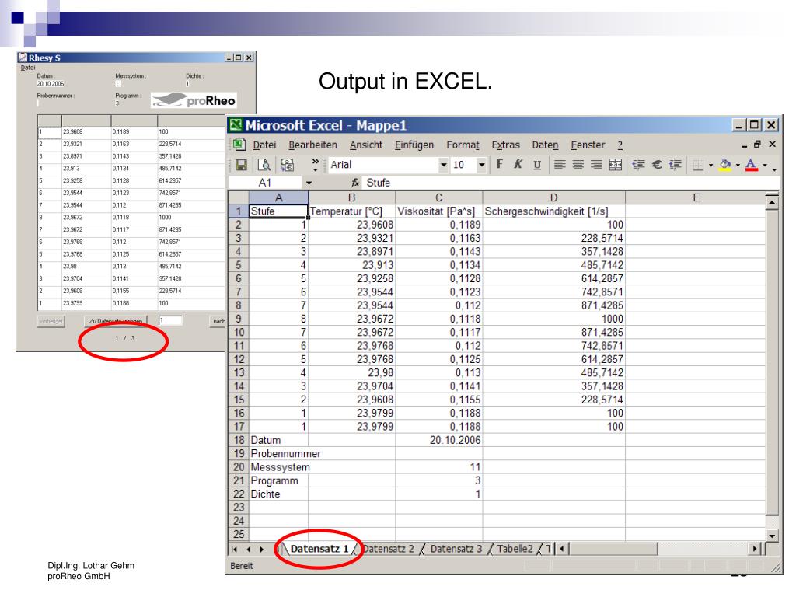This screenshot has width=796, height=597.
Task: Click the fx insert function icon
Action: pos(355,183)
